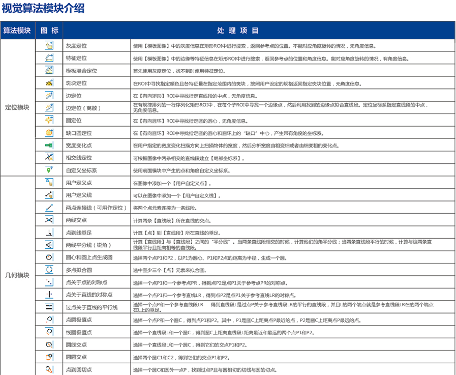Click the 多点拟合圆 icon
This screenshot has height=375, width=456.
tap(49, 270)
